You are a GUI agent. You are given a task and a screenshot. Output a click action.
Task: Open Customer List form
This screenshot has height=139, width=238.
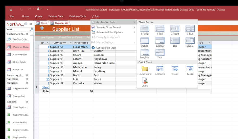[x=18, y=55]
